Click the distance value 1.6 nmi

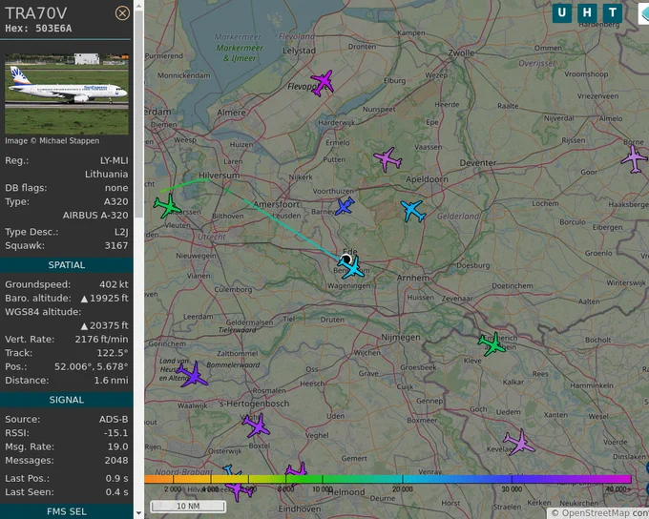click(111, 380)
